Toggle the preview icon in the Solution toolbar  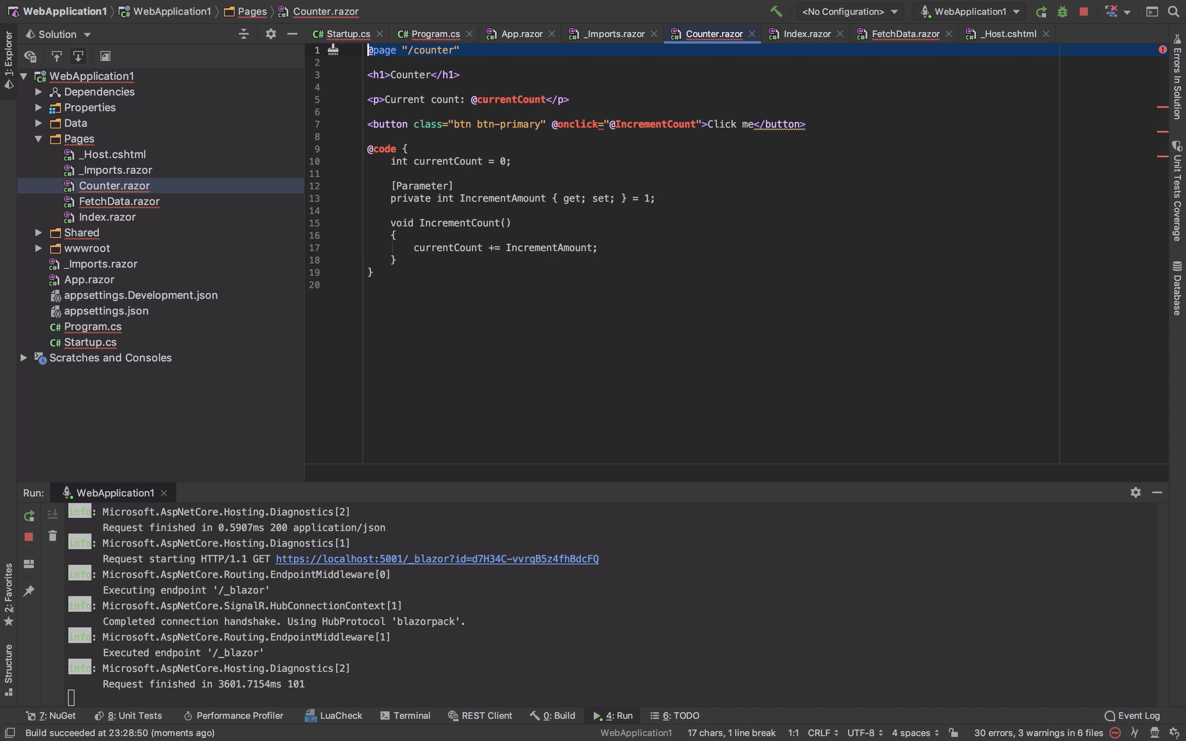[x=105, y=56]
